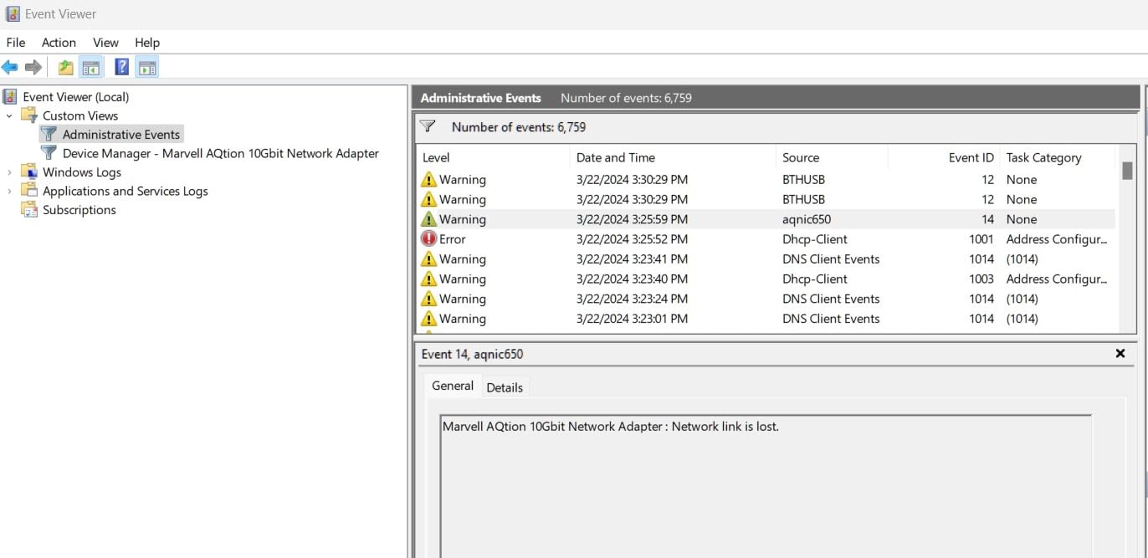
Task: Select Device Manager - Marvell AQtion view
Action: 221,153
